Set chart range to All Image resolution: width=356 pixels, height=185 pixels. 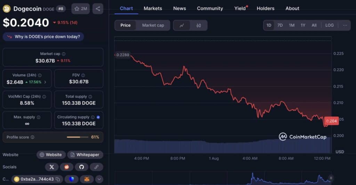(x=314, y=25)
